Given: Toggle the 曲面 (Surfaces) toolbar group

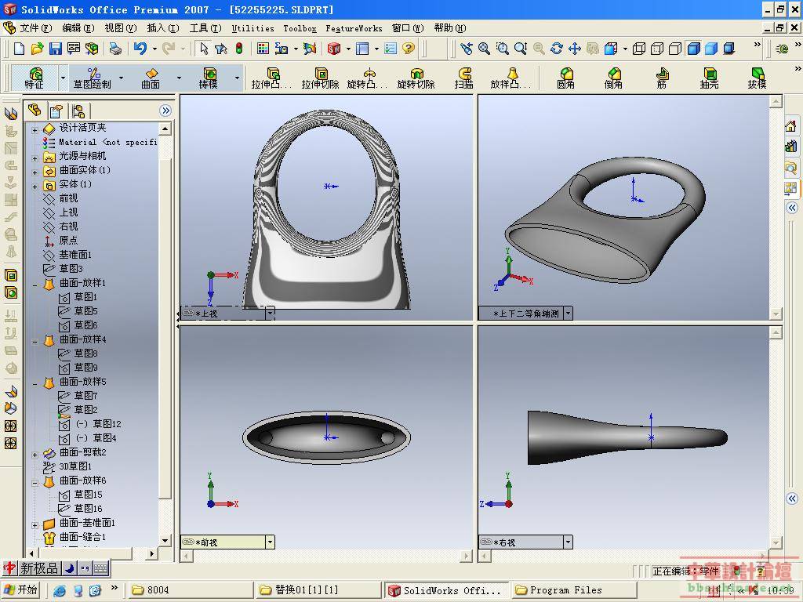Looking at the screenshot, I should pyautogui.click(x=151, y=78).
